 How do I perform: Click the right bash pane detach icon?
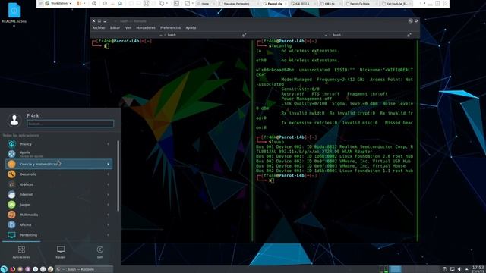(x=409, y=35)
